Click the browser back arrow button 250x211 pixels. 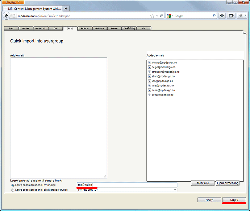coord(7,16)
